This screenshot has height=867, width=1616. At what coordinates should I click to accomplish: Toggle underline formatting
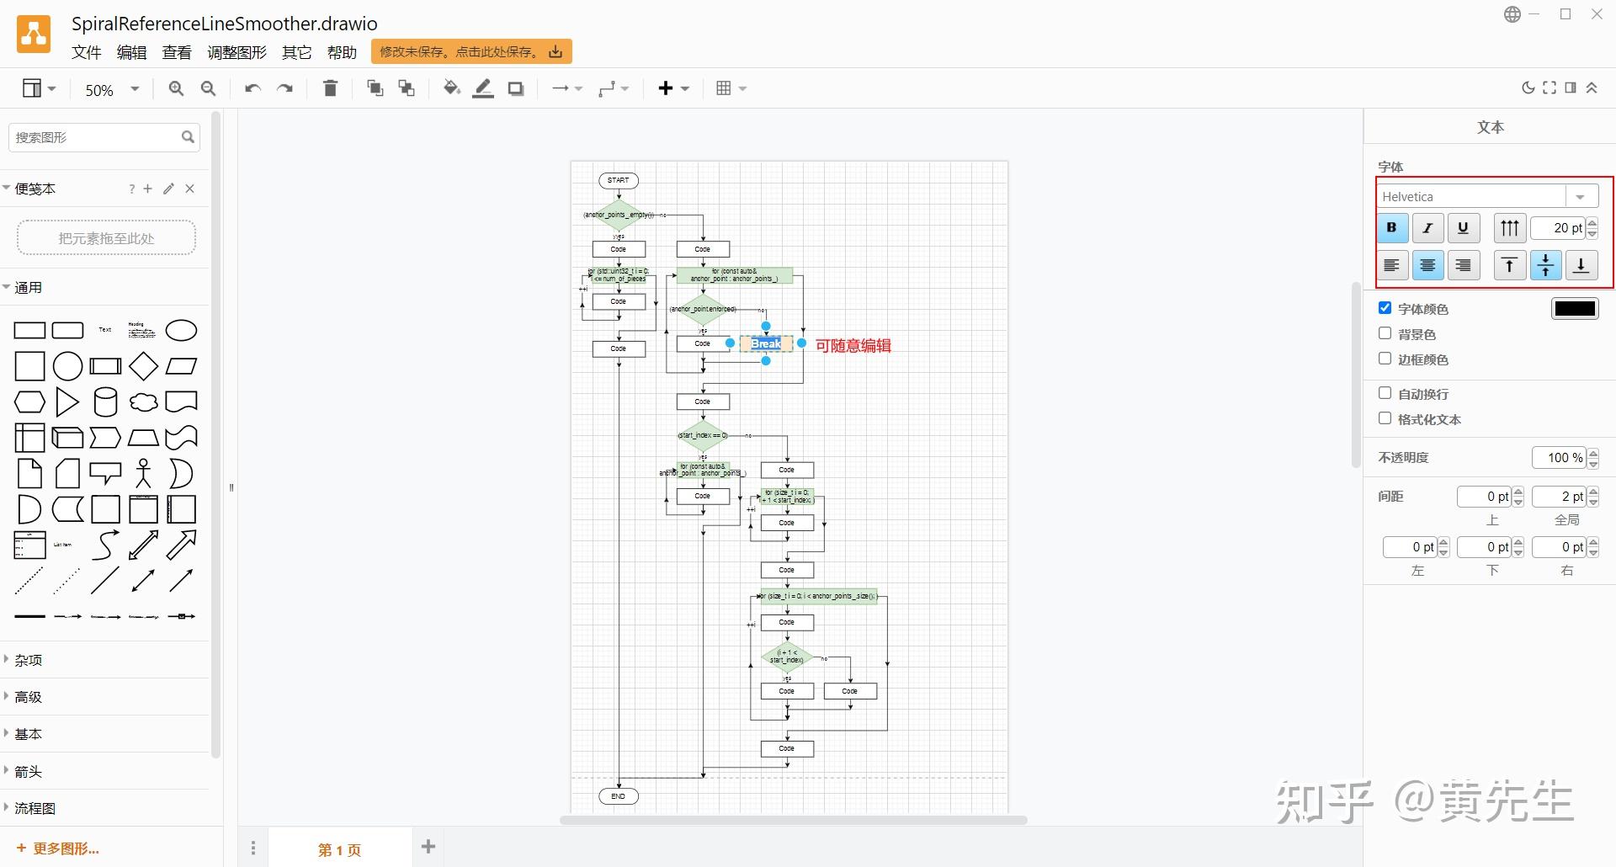1464,228
